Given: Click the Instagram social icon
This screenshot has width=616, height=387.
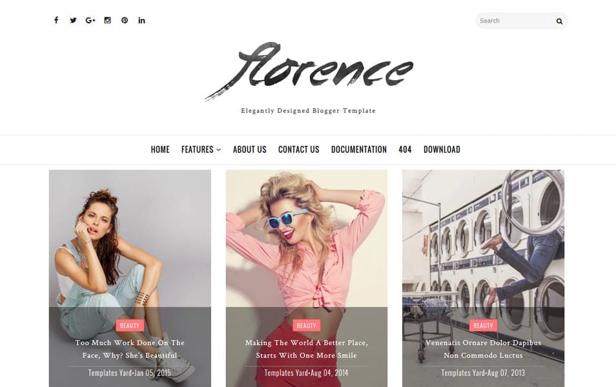Looking at the screenshot, I should click(107, 20).
